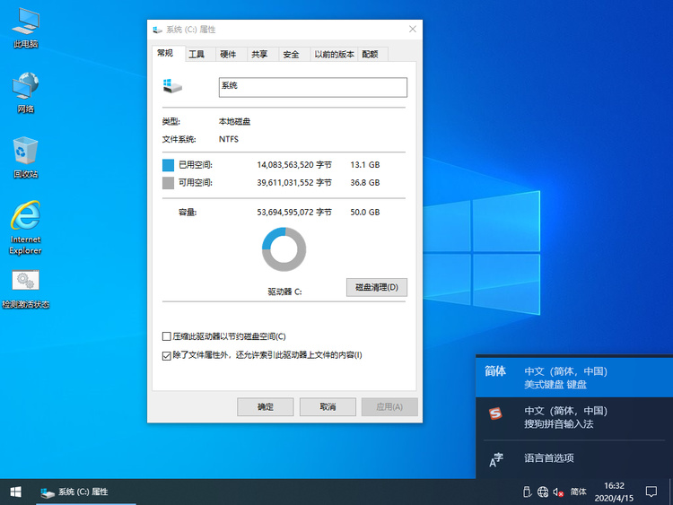The width and height of the screenshot is (673, 505).
Task: Uncheck the file content indexing checkbox
Action: point(166,355)
